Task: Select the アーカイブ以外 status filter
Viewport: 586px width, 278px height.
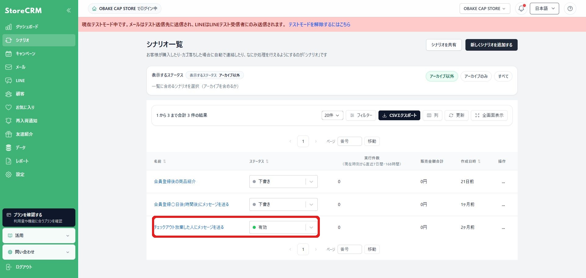Action: pos(442,76)
